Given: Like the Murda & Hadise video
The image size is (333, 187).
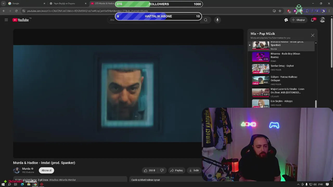Looking at the screenshot, I should [x=149, y=170].
